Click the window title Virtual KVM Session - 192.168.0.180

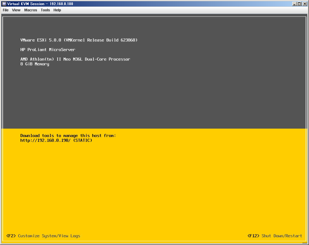click(x=40, y=4)
